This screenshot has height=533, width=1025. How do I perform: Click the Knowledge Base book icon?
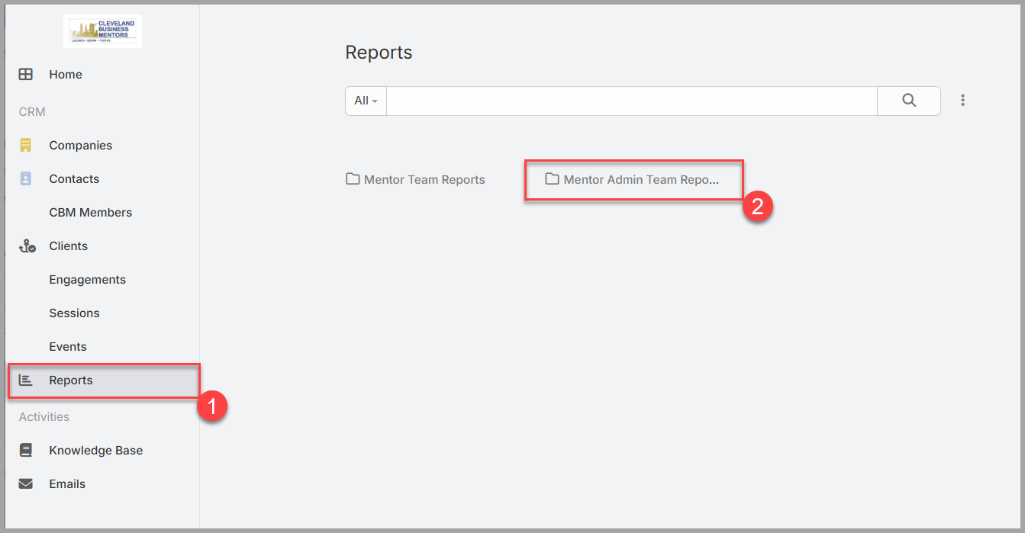click(x=26, y=450)
